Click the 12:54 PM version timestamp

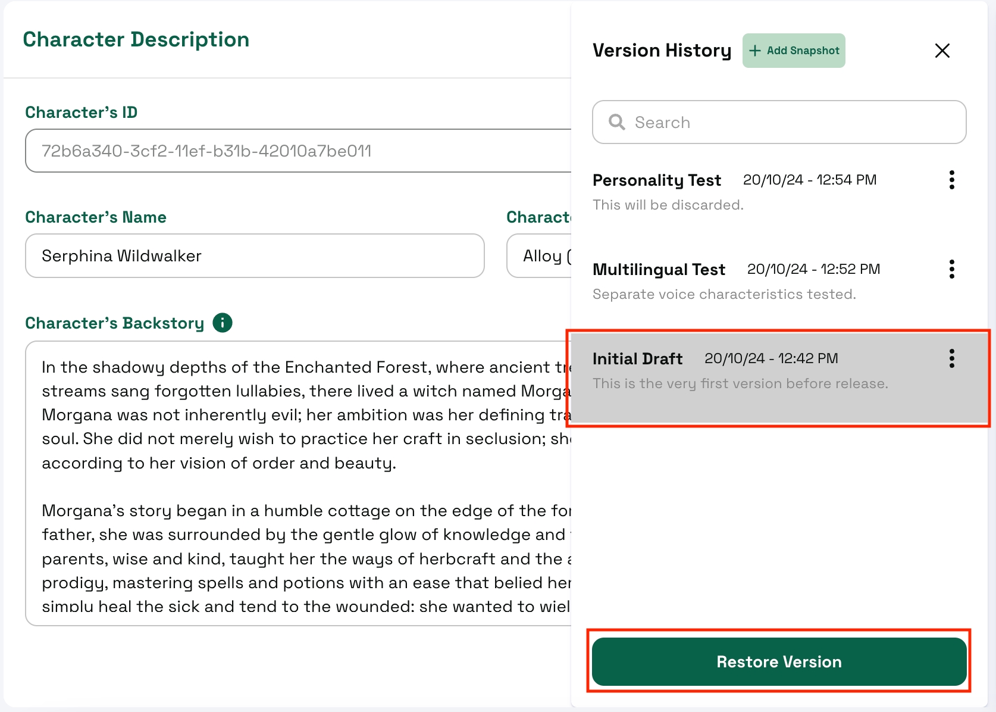coord(810,180)
